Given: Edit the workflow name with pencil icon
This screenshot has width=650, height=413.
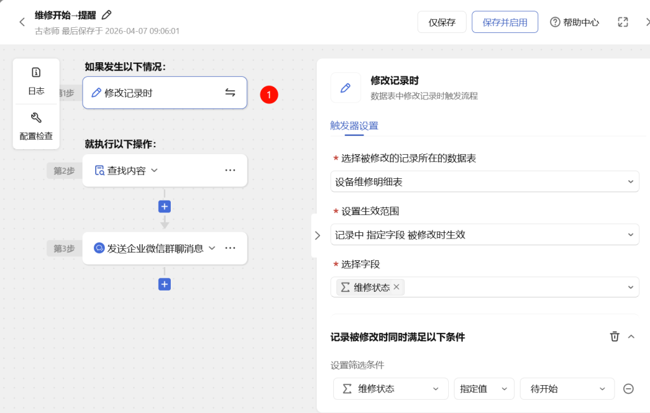Looking at the screenshot, I should (x=107, y=15).
